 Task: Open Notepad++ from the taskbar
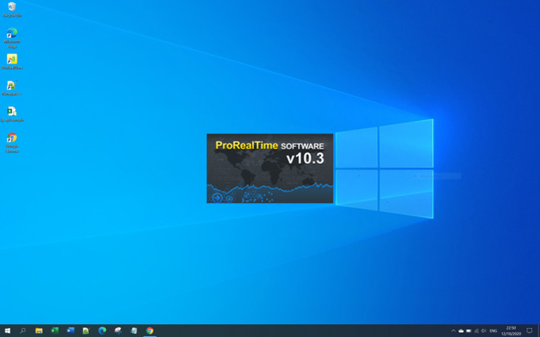86,331
